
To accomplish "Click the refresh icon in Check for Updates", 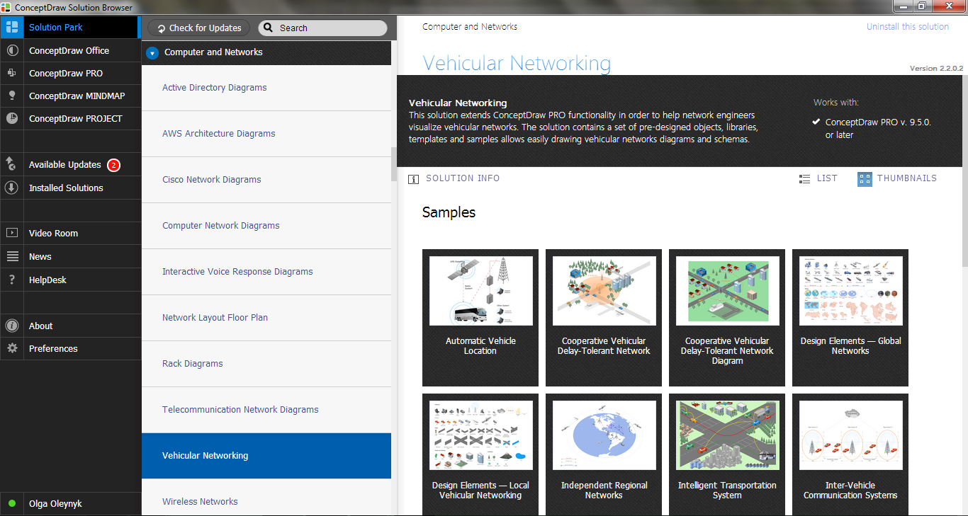I will (162, 28).
